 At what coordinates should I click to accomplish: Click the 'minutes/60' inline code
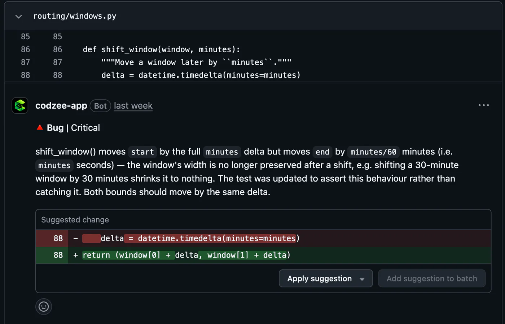[373, 152]
